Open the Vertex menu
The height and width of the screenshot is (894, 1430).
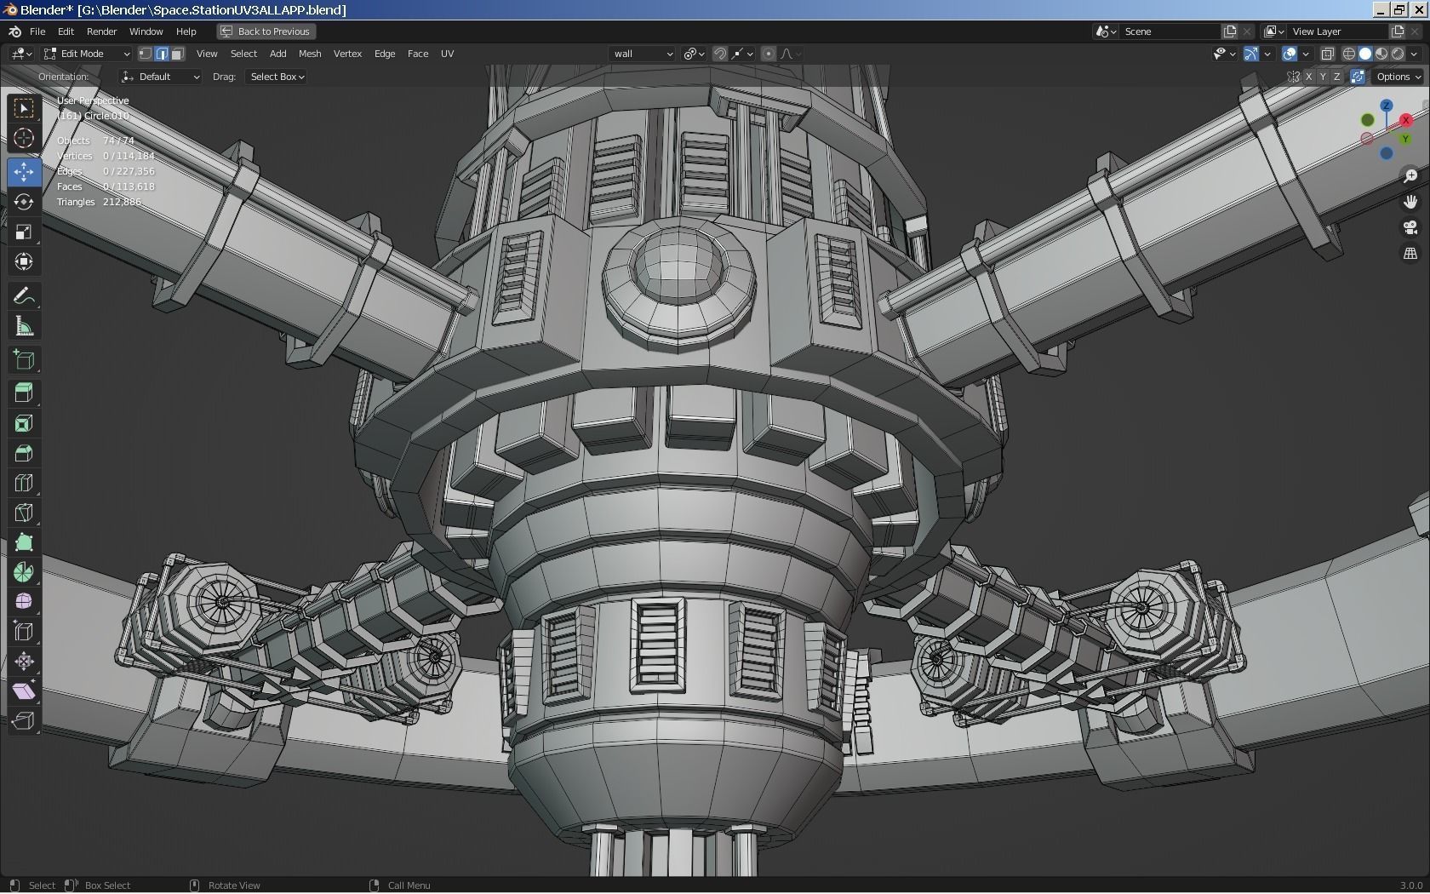click(347, 54)
